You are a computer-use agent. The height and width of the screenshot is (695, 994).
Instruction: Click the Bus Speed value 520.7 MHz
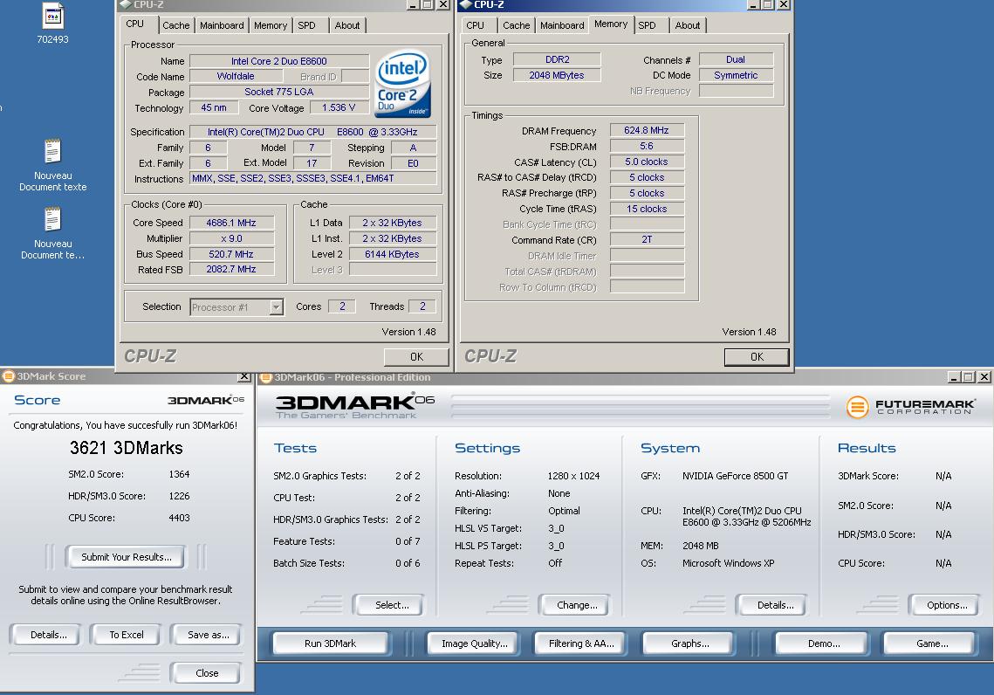231,254
